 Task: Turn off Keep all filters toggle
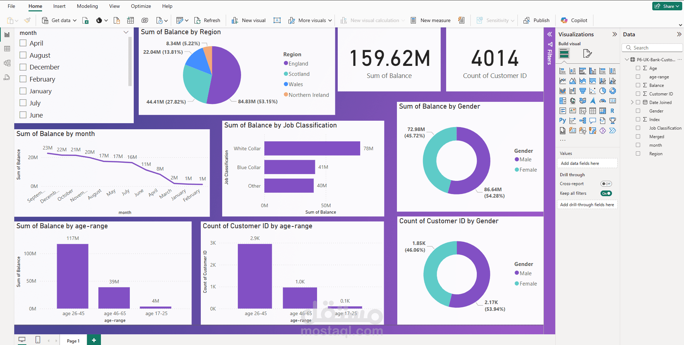[x=606, y=193]
